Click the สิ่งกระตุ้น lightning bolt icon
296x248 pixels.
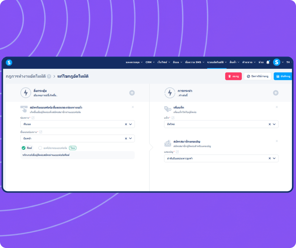26,93
